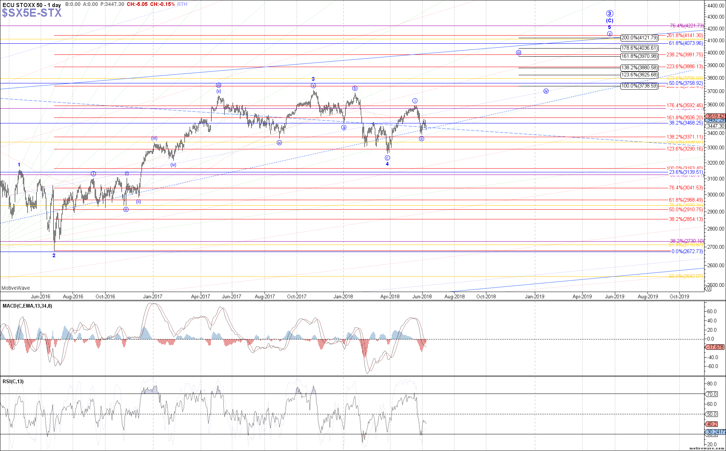The height and width of the screenshot is (451, 726).
Task: Click the 161.8%(3506.20) level label
Action: (x=685, y=118)
